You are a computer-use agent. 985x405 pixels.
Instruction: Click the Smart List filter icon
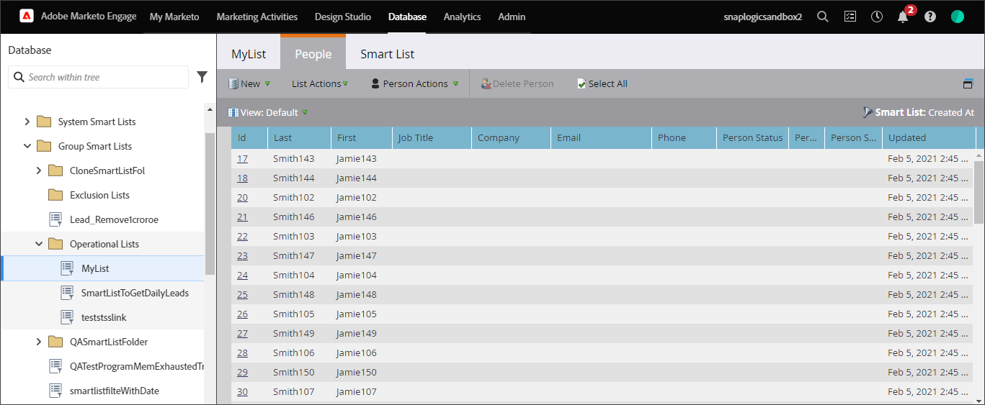tap(868, 112)
